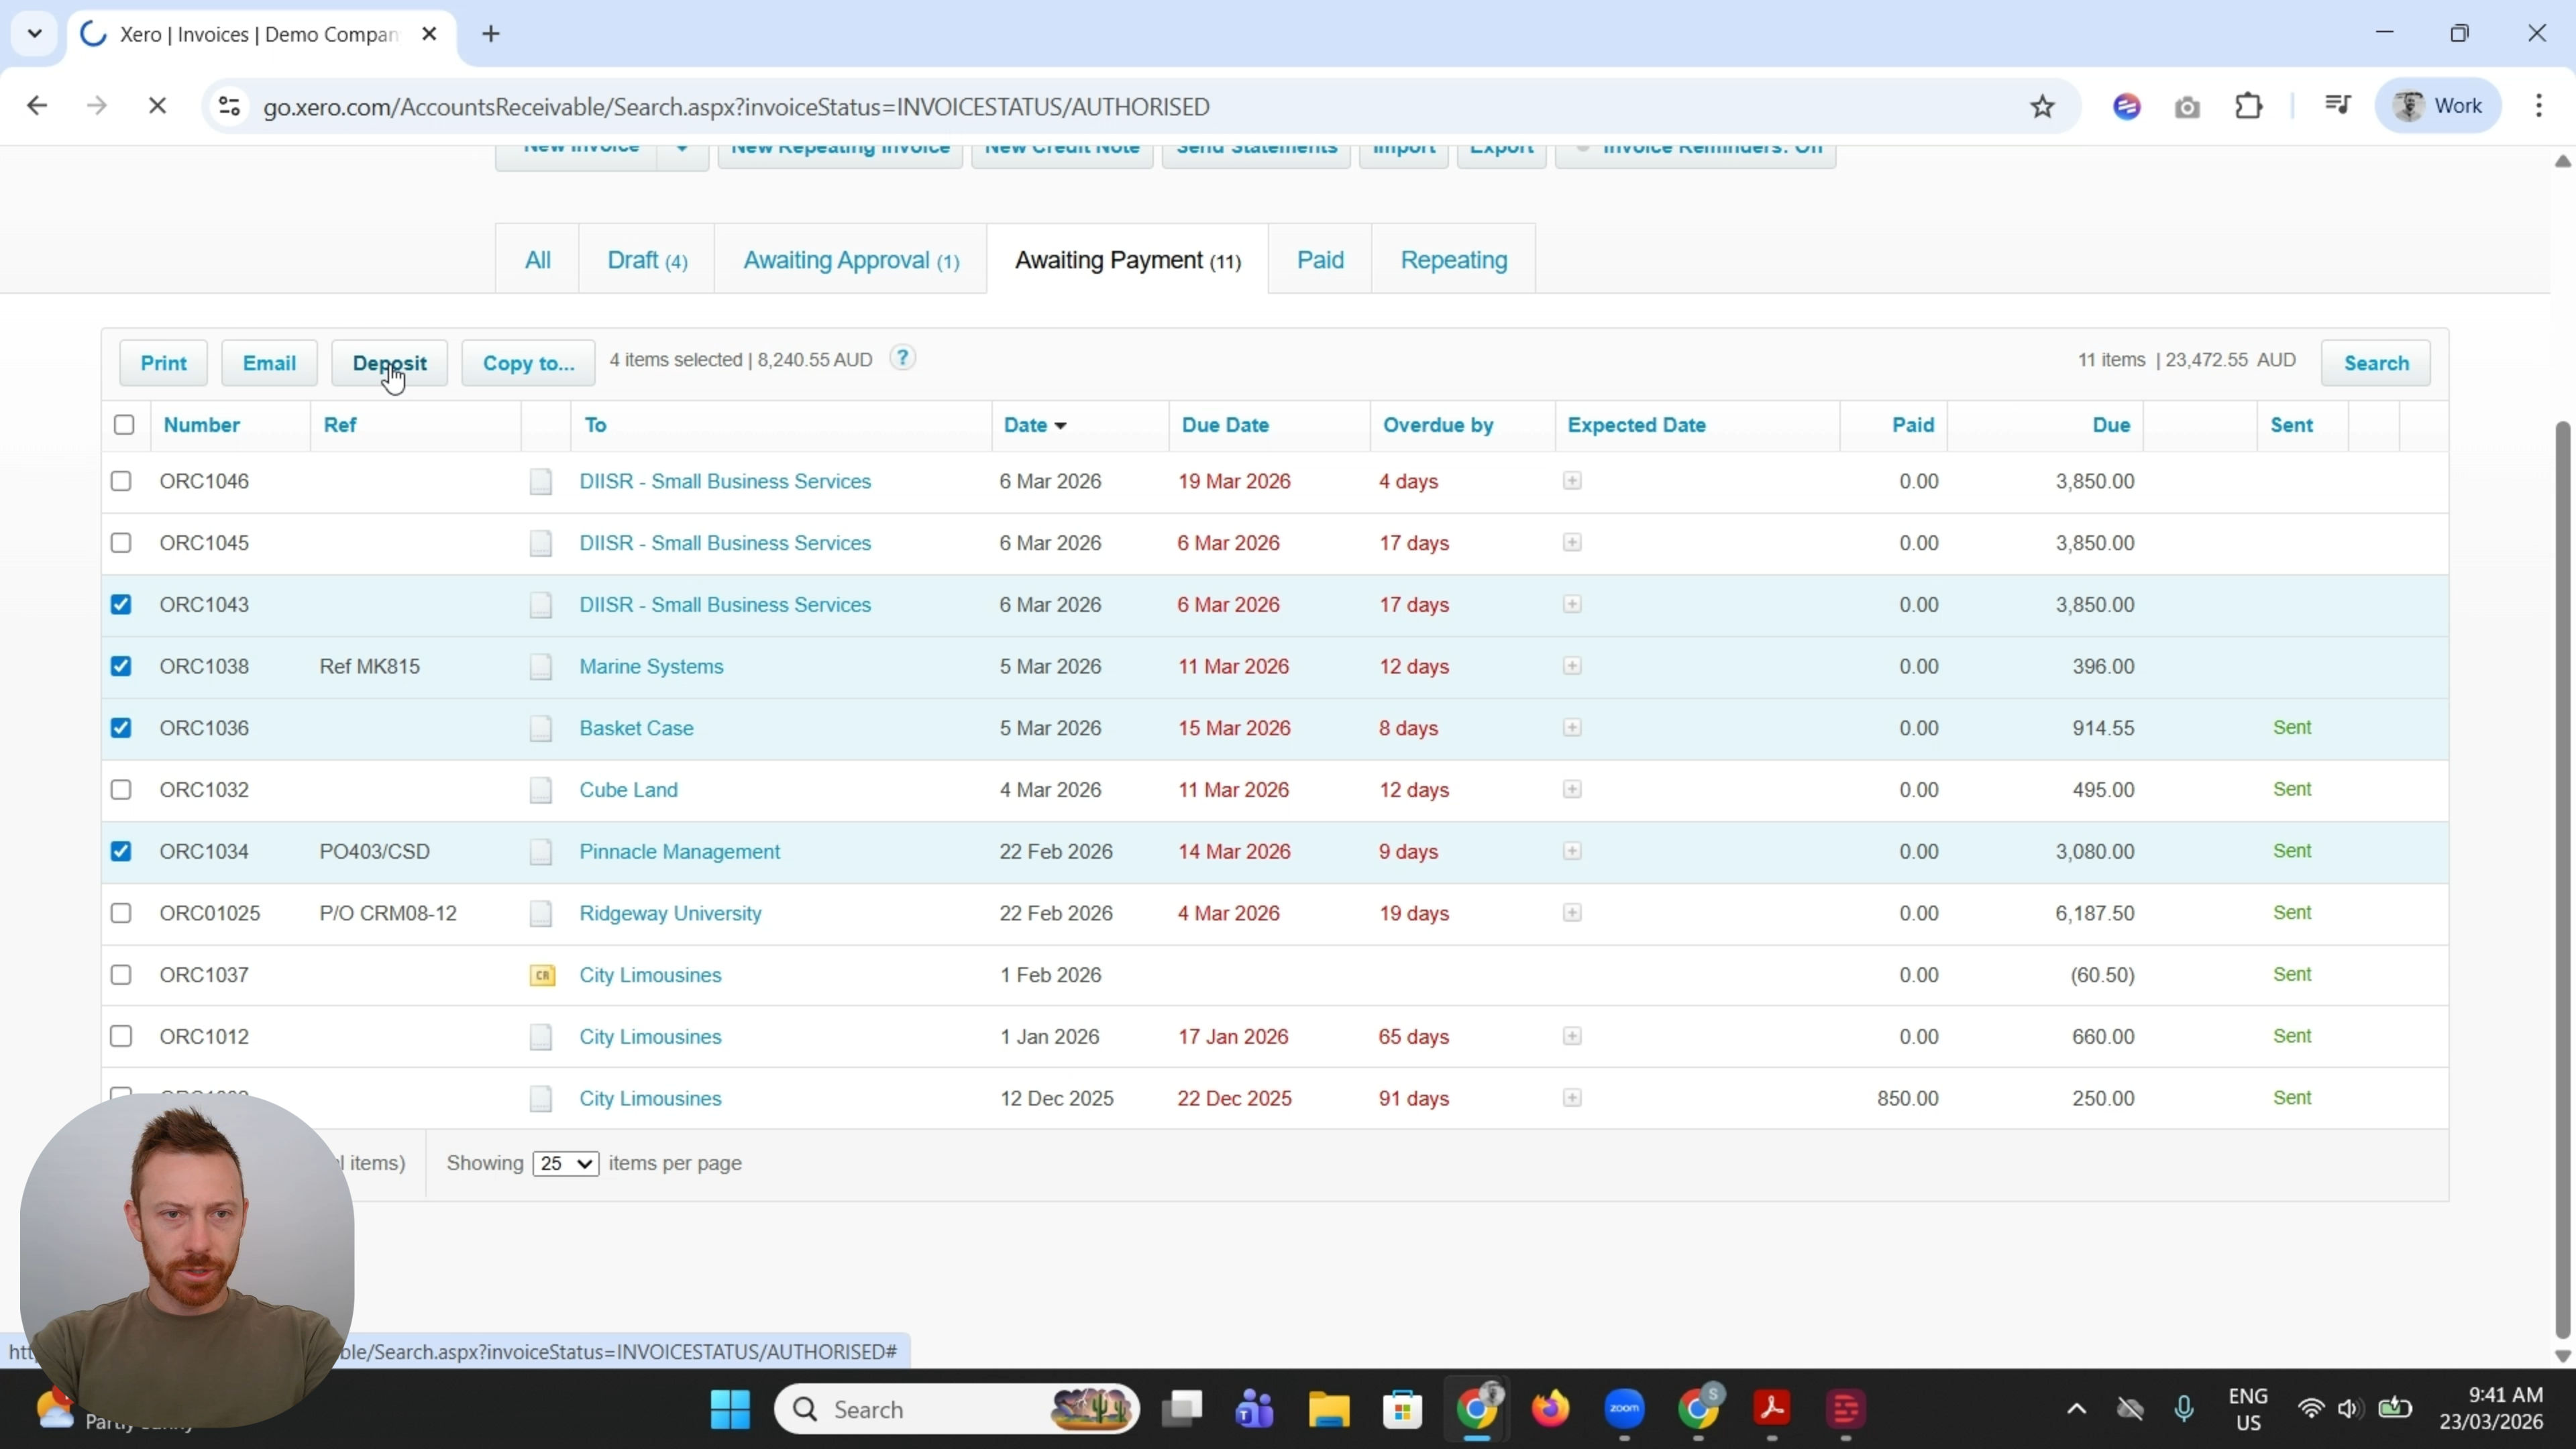This screenshot has height=1449, width=2576.
Task: Switch to the Draft (4) tab
Action: point(647,260)
